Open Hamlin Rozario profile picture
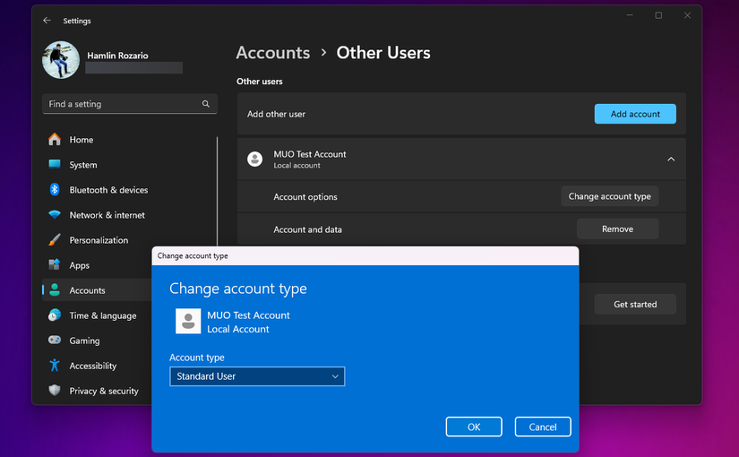The image size is (739, 457). coord(61,60)
